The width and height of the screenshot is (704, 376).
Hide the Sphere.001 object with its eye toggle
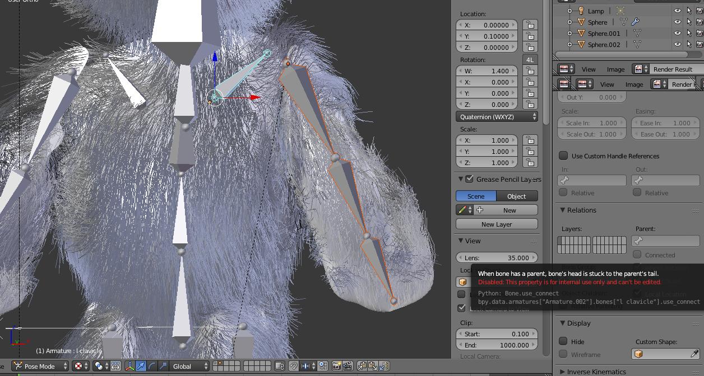(677, 33)
